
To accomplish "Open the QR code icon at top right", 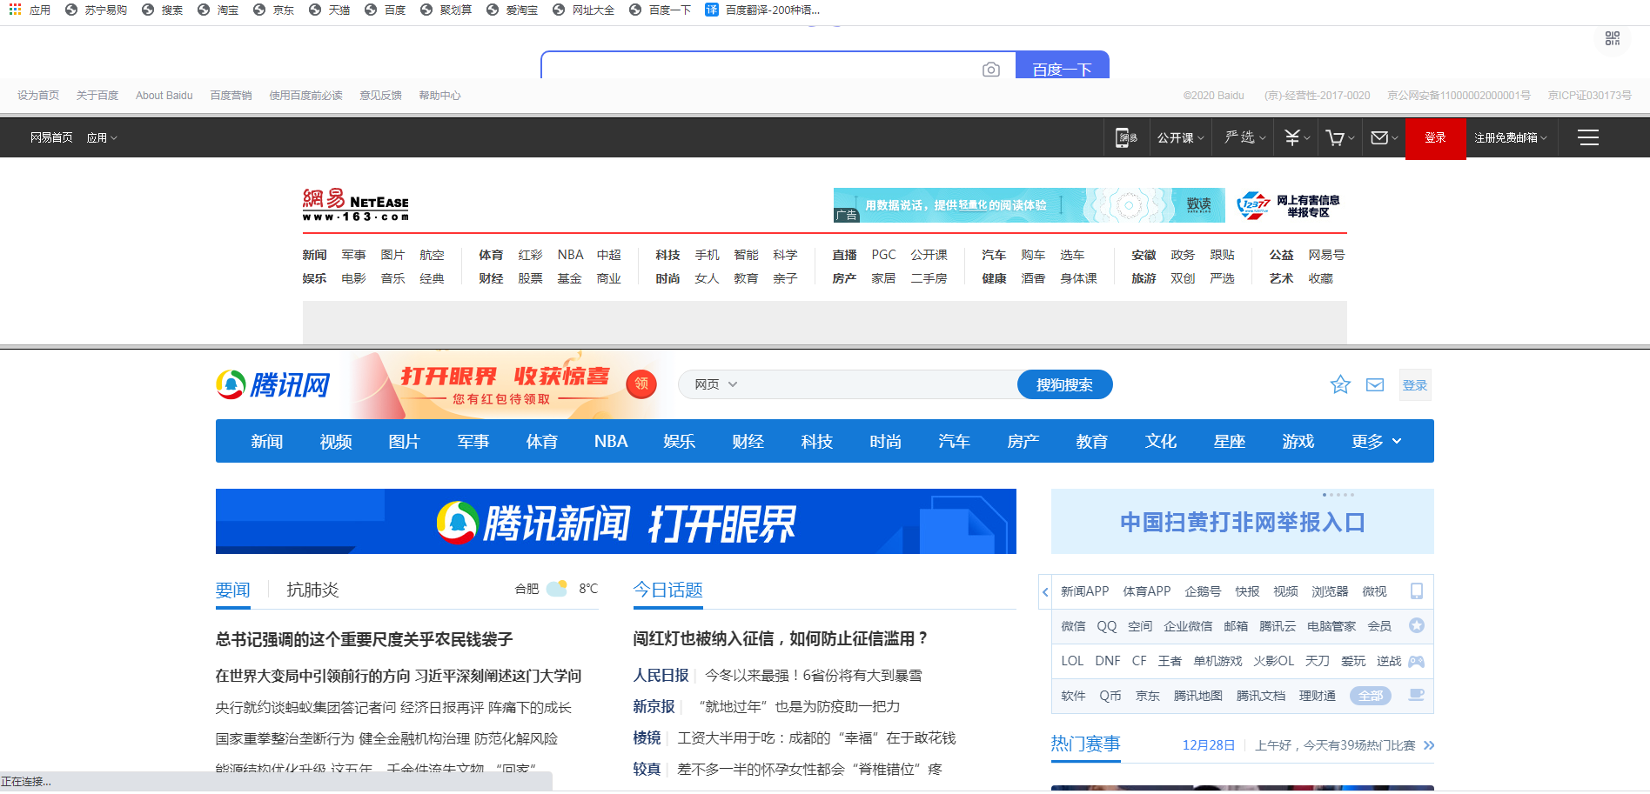I will point(1612,39).
